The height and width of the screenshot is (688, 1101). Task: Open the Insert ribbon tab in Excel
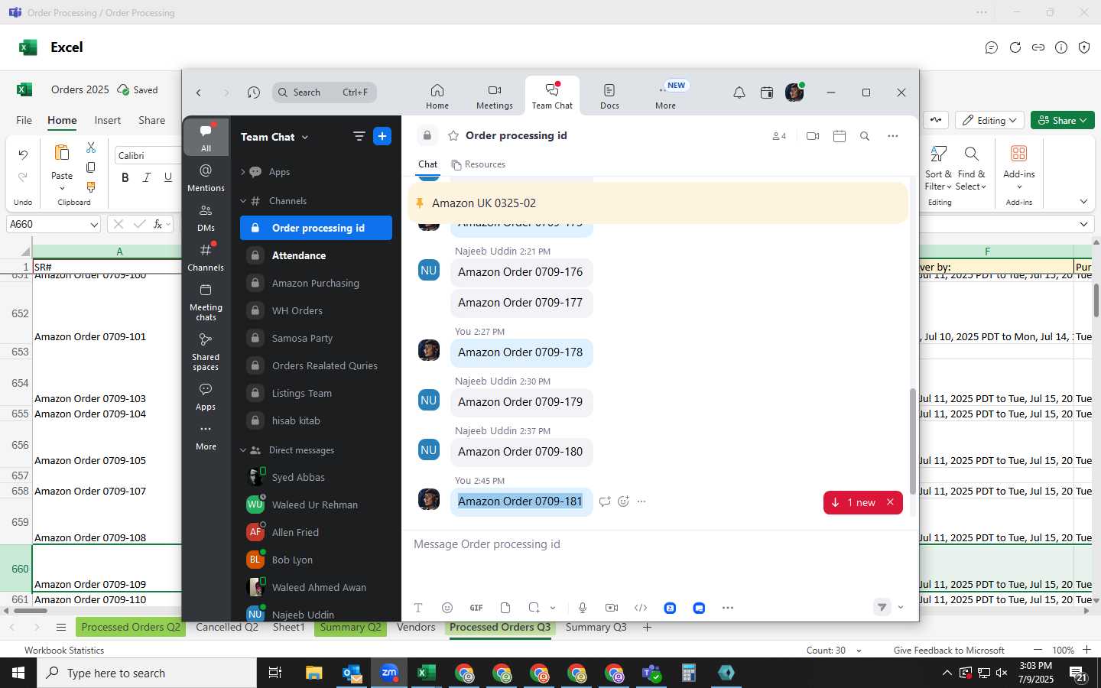tap(107, 120)
